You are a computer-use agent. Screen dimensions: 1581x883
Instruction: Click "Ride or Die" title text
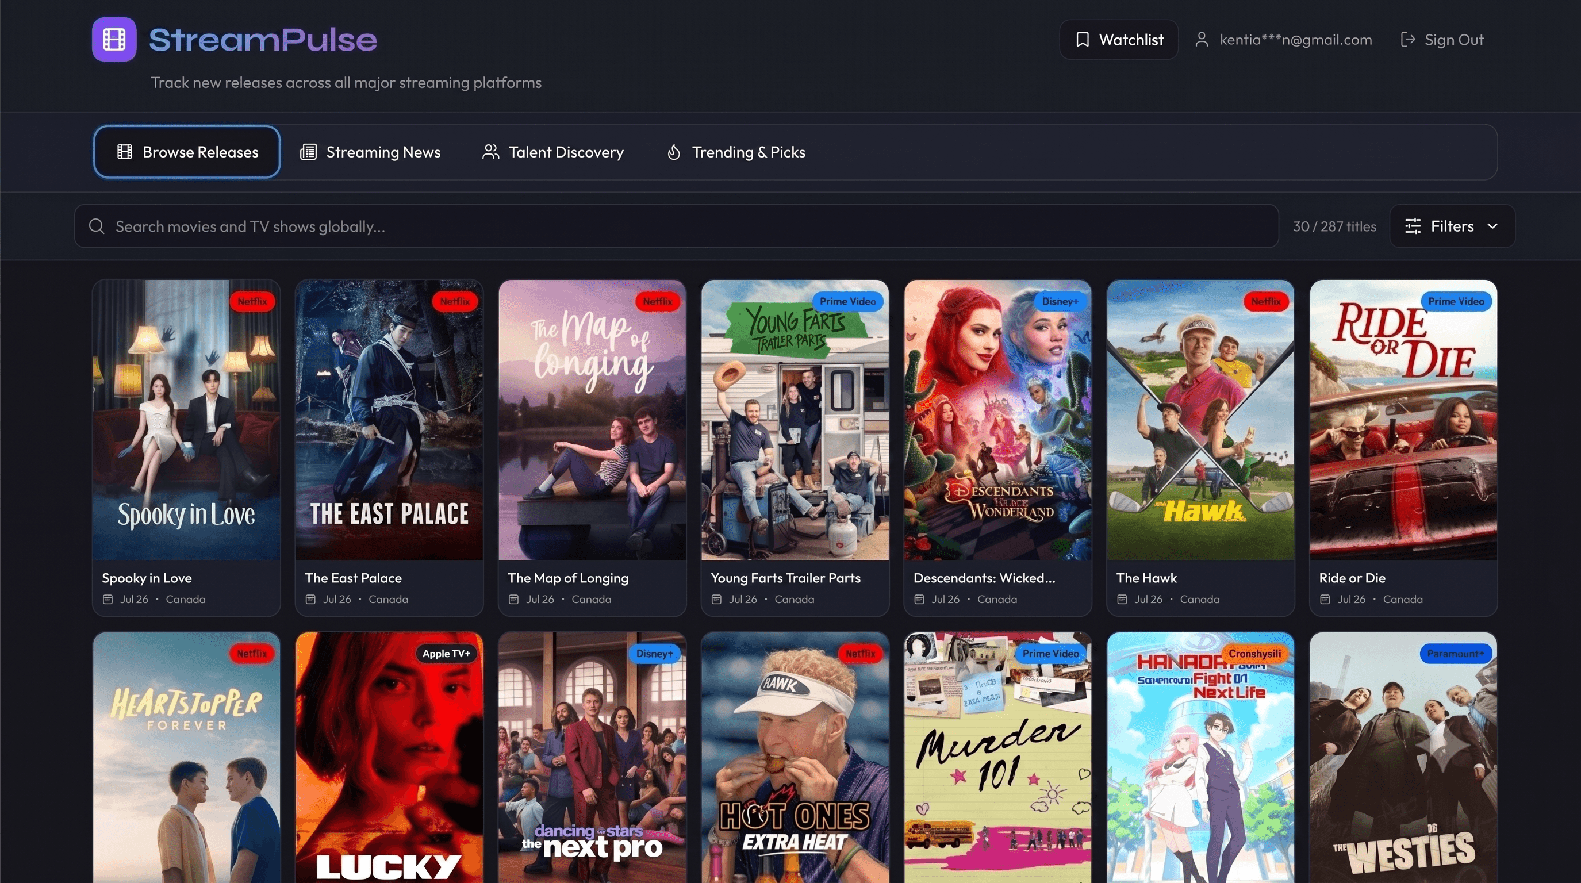[x=1352, y=578]
